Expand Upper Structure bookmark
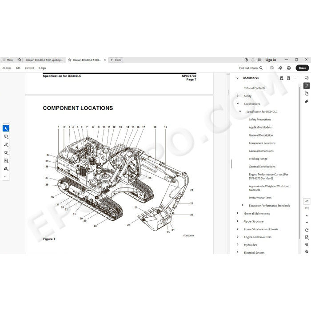The width and height of the screenshot is (311, 311). click(x=238, y=221)
